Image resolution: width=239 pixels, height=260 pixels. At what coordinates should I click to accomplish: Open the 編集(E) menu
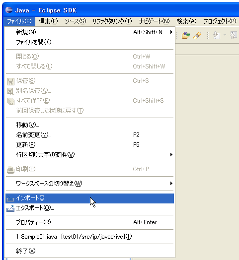tap(48, 21)
